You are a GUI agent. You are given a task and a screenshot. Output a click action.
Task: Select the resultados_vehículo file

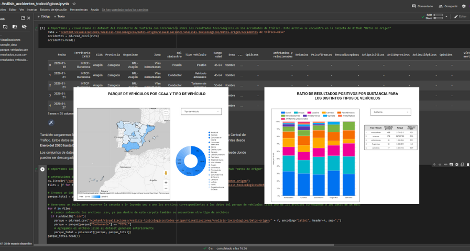coord(14,60)
